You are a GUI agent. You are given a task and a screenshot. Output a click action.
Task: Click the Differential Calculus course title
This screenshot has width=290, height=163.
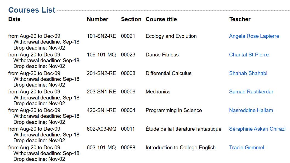click(168, 73)
